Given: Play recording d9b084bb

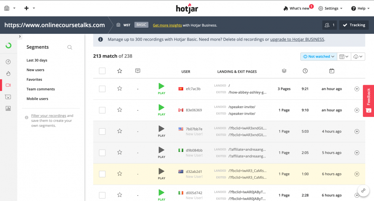Looking at the screenshot, I should [161, 153].
